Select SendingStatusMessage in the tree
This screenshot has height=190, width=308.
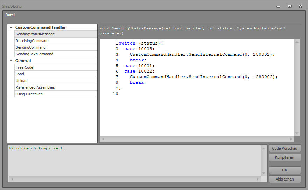pos(56,34)
